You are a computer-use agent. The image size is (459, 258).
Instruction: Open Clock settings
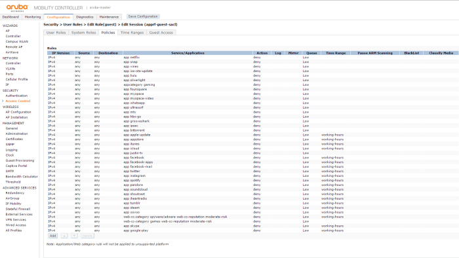click(10, 155)
